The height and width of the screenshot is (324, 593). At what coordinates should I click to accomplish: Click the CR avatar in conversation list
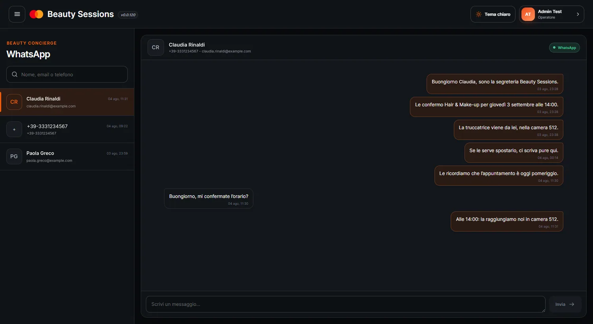(14, 102)
